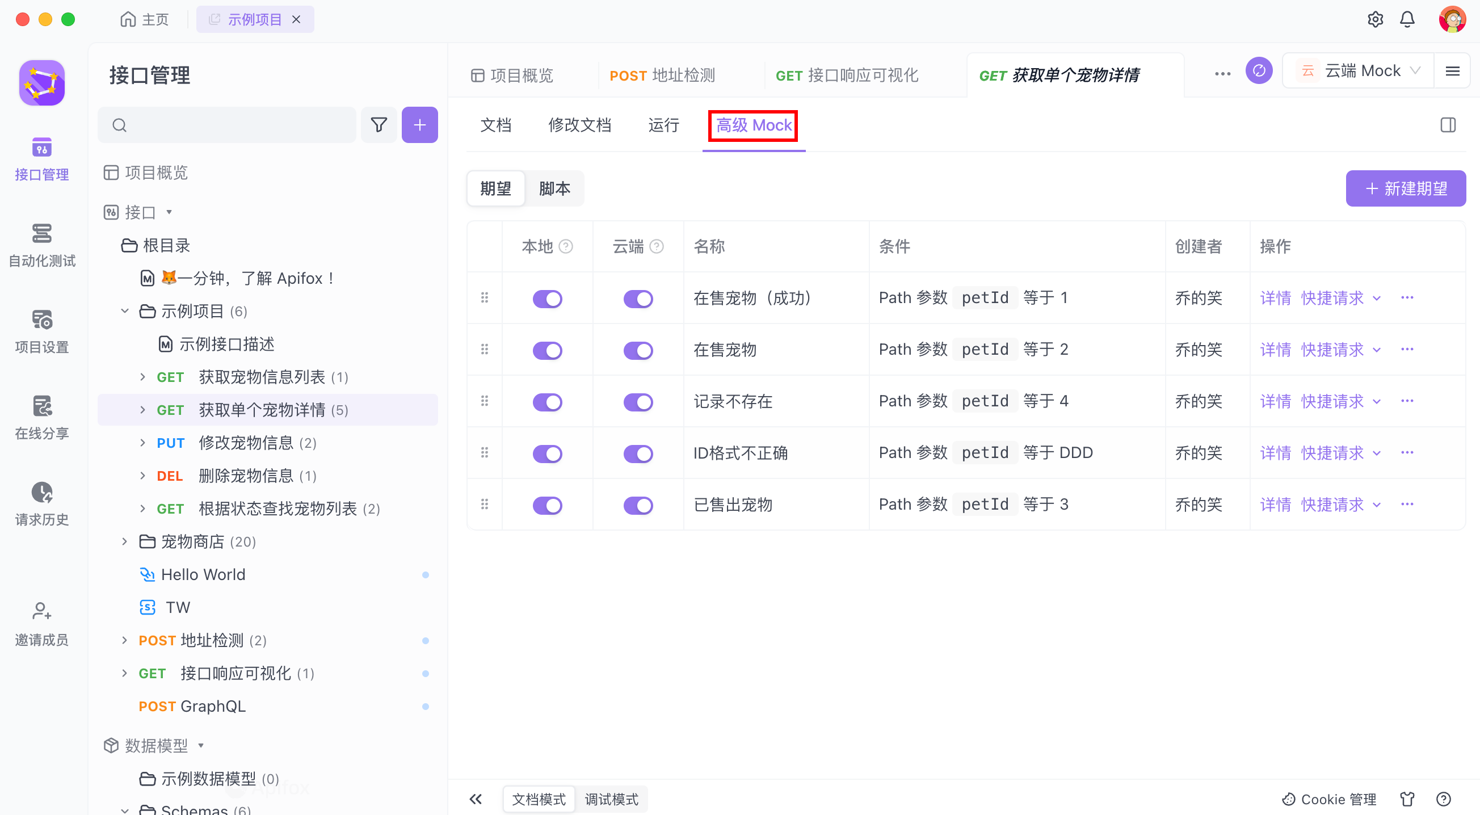Open notifications bell icon
The height and width of the screenshot is (815, 1480).
(x=1407, y=19)
